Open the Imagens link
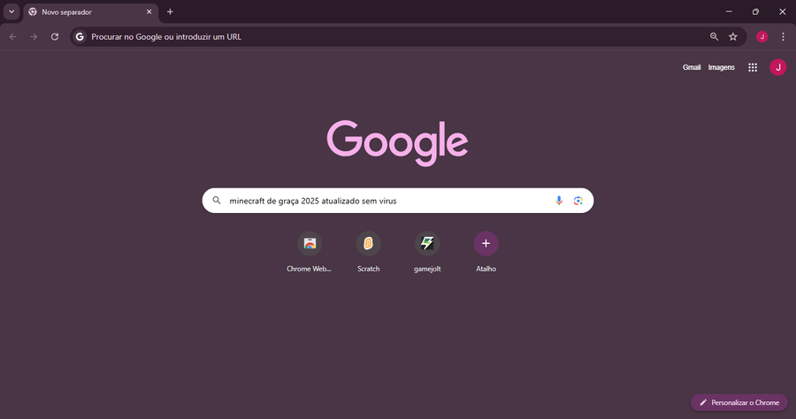 point(722,67)
